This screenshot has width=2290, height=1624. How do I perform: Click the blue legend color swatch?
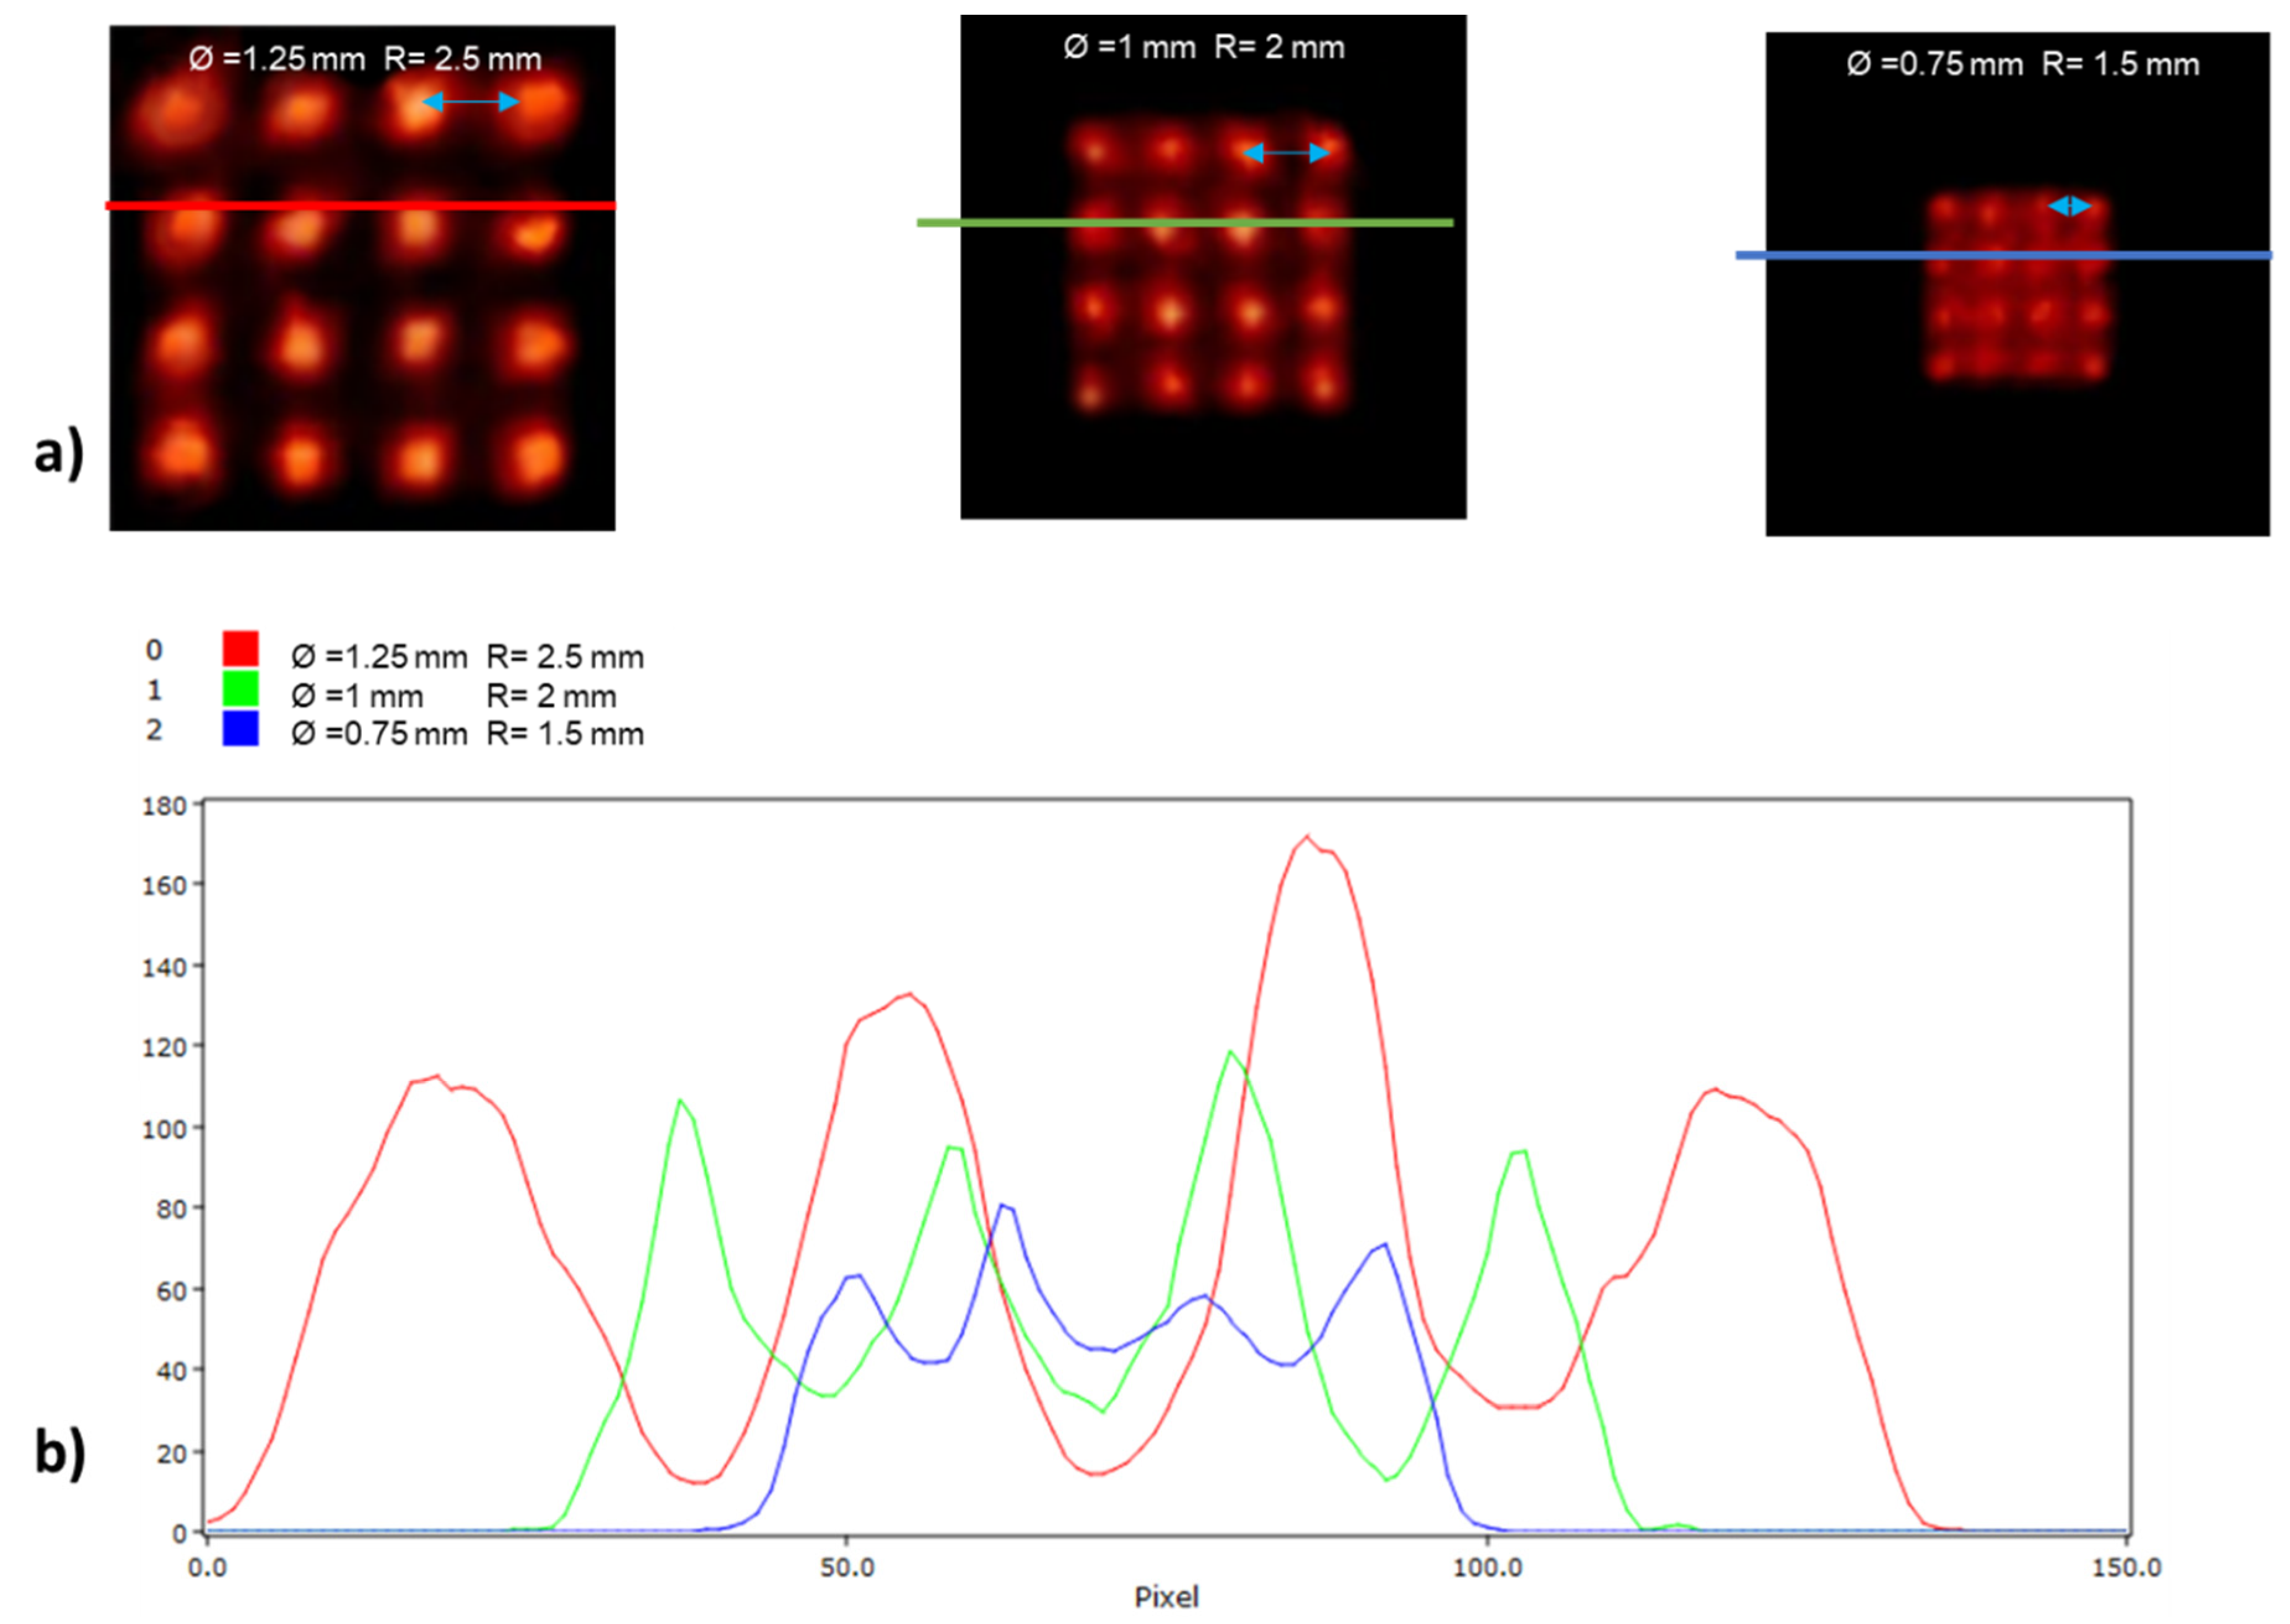point(240,729)
